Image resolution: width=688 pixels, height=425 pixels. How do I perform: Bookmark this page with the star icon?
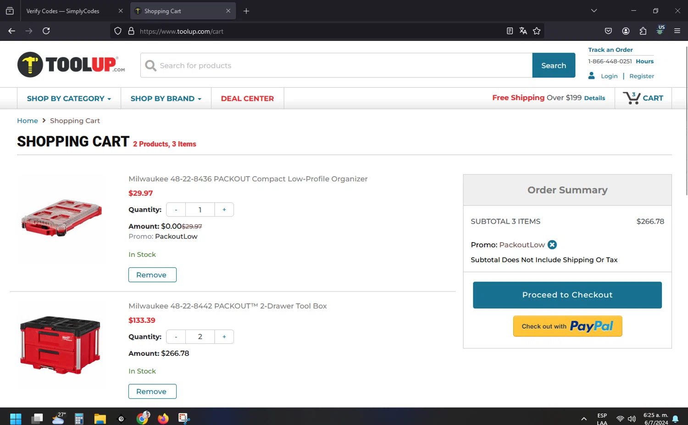click(537, 31)
